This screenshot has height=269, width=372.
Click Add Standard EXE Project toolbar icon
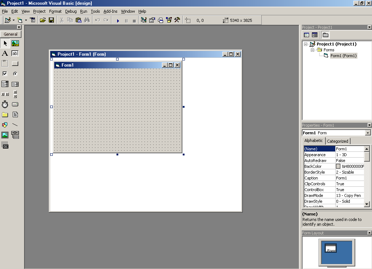(x=8, y=20)
